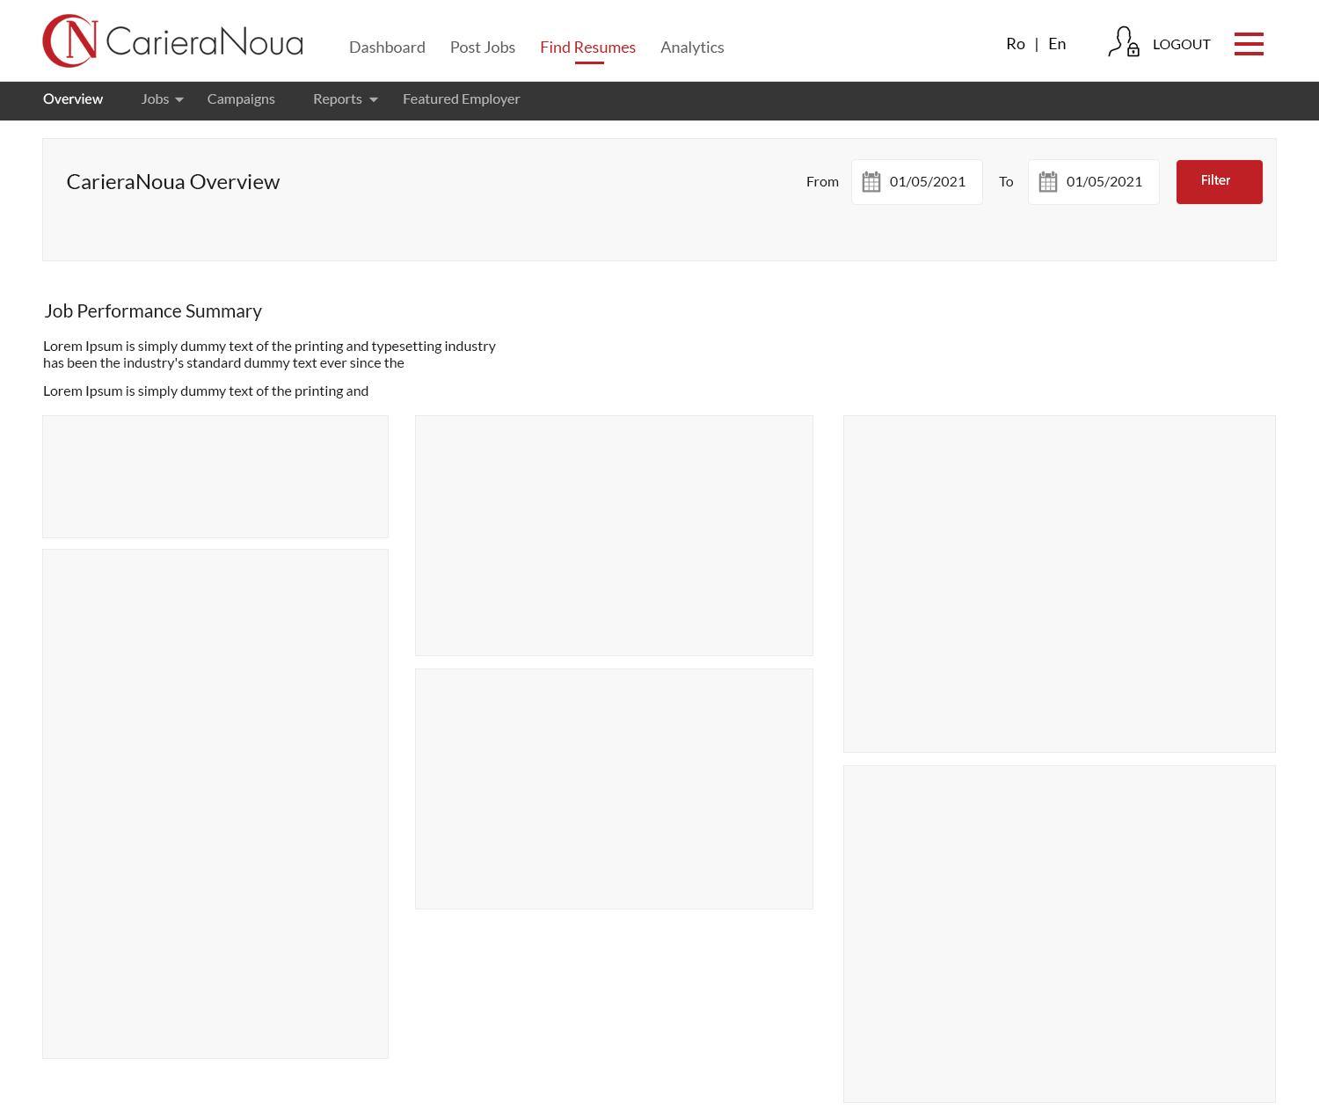Click the CarieraNoua logo

tap(173, 41)
